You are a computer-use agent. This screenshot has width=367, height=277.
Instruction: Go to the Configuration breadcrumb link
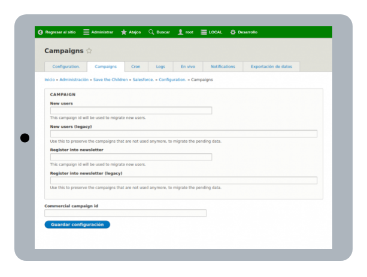172,80
